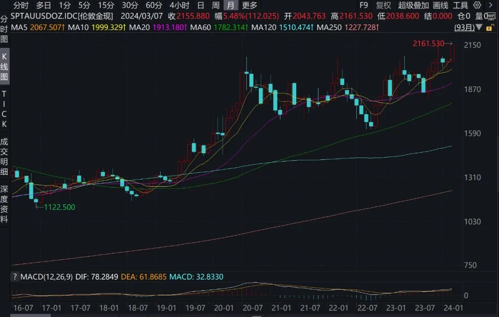Open the TICK sidebar panel

click(x=4, y=109)
